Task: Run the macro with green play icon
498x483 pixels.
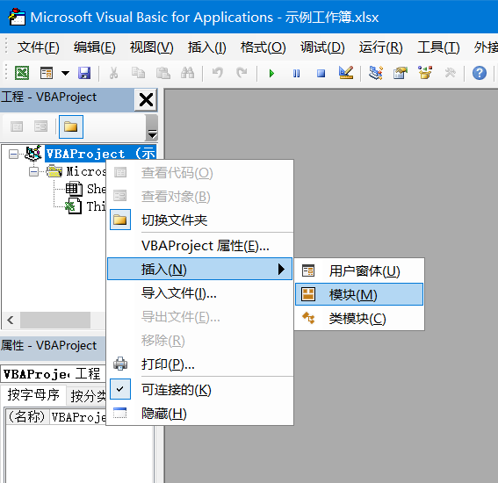Action: pyautogui.click(x=271, y=74)
